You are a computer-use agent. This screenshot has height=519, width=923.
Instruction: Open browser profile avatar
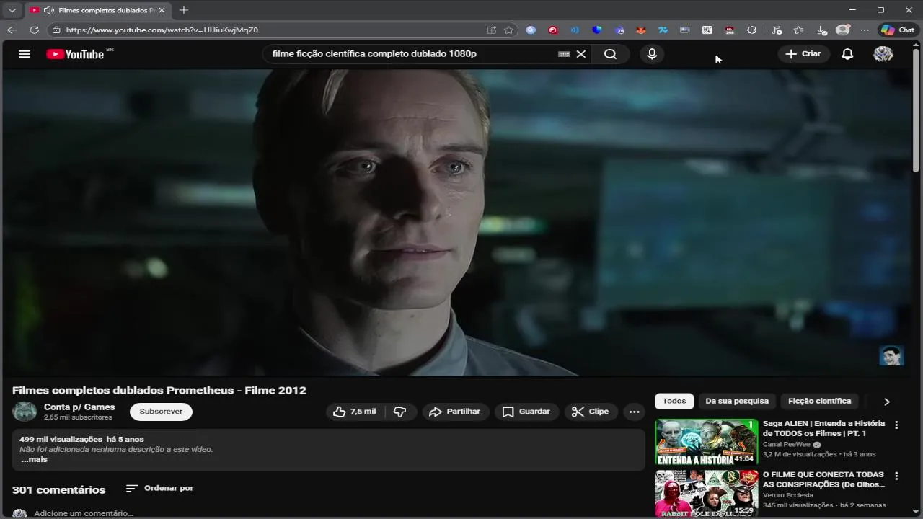click(x=843, y=30)
